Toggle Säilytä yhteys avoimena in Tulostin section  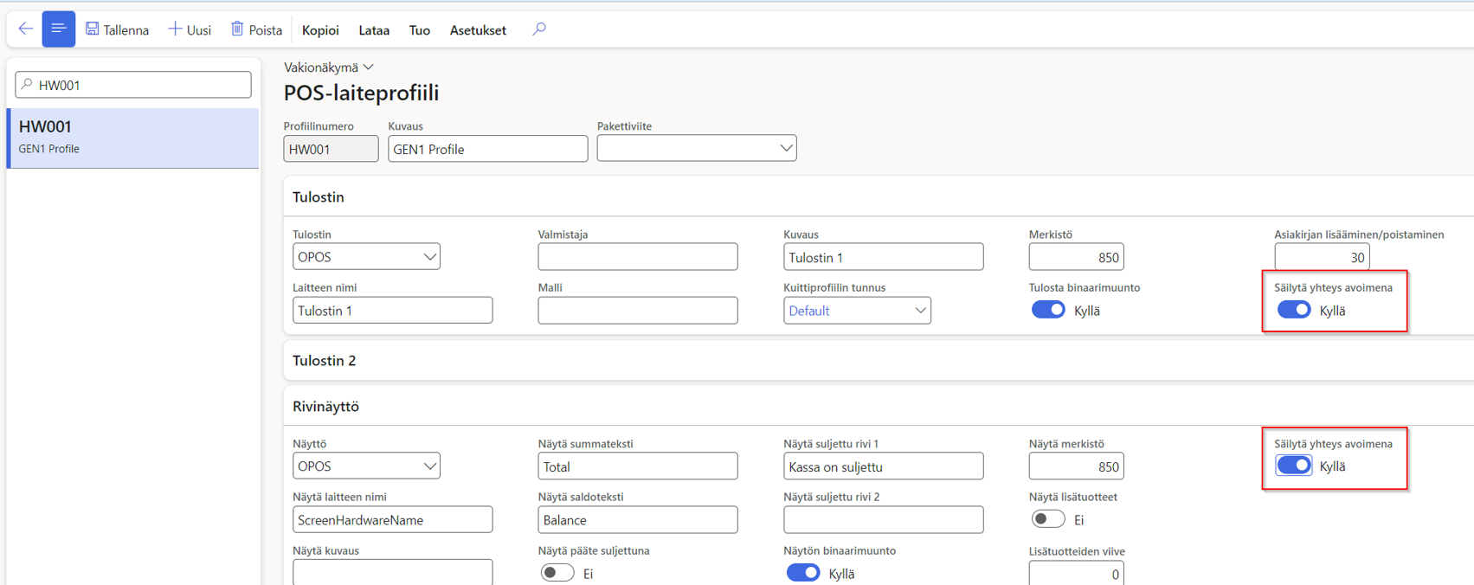[1294, 310]
